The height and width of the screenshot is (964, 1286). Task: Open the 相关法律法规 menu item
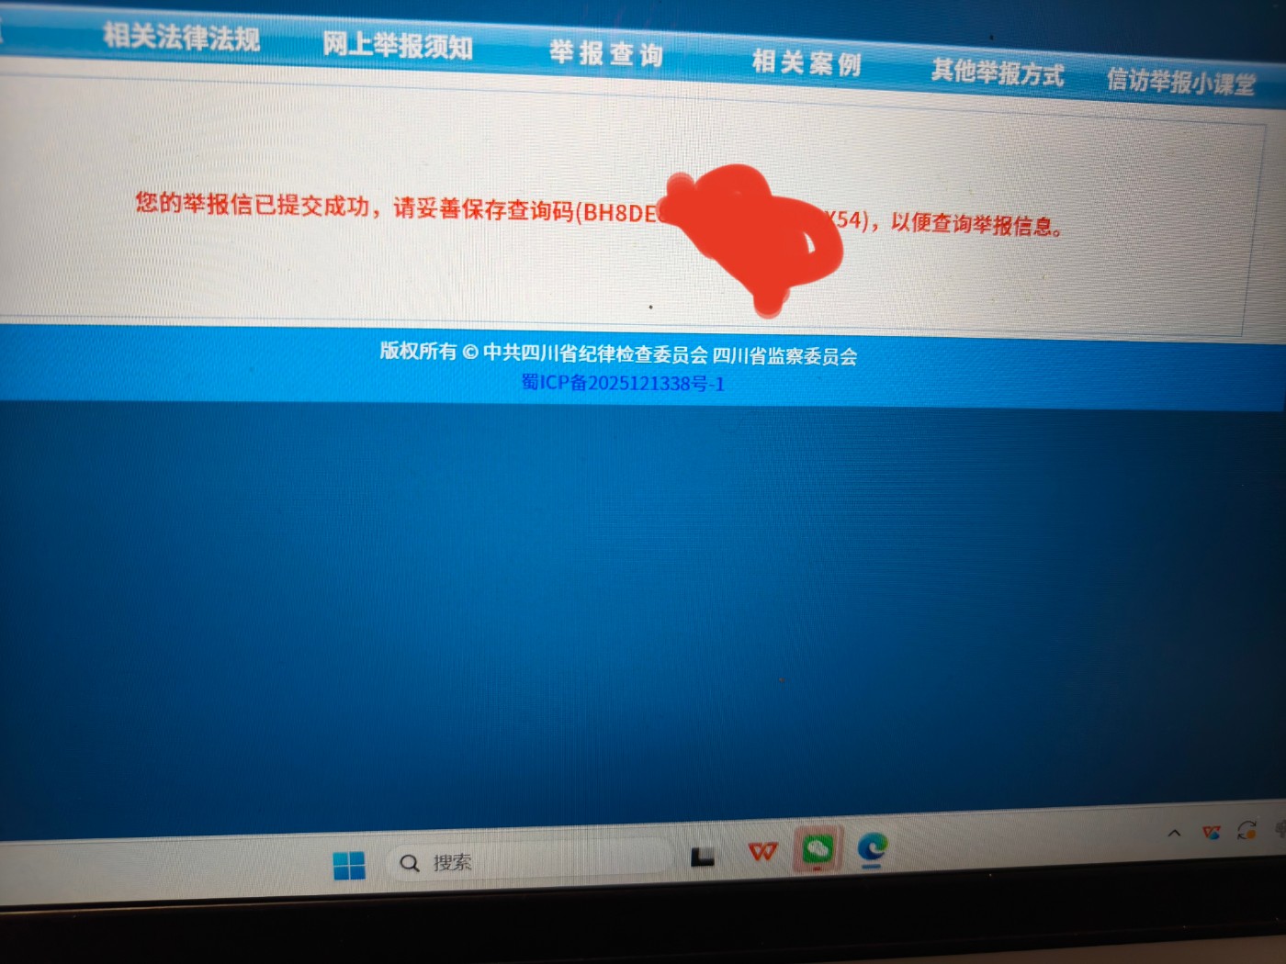pyautogui.click(x=182, y=38)
